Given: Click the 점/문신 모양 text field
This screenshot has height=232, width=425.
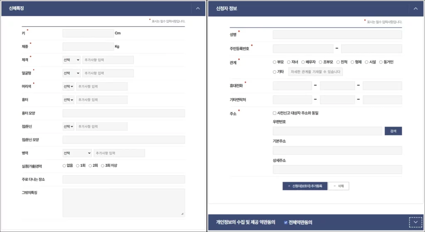Looking at the screenshot, I should click(124, 140).
